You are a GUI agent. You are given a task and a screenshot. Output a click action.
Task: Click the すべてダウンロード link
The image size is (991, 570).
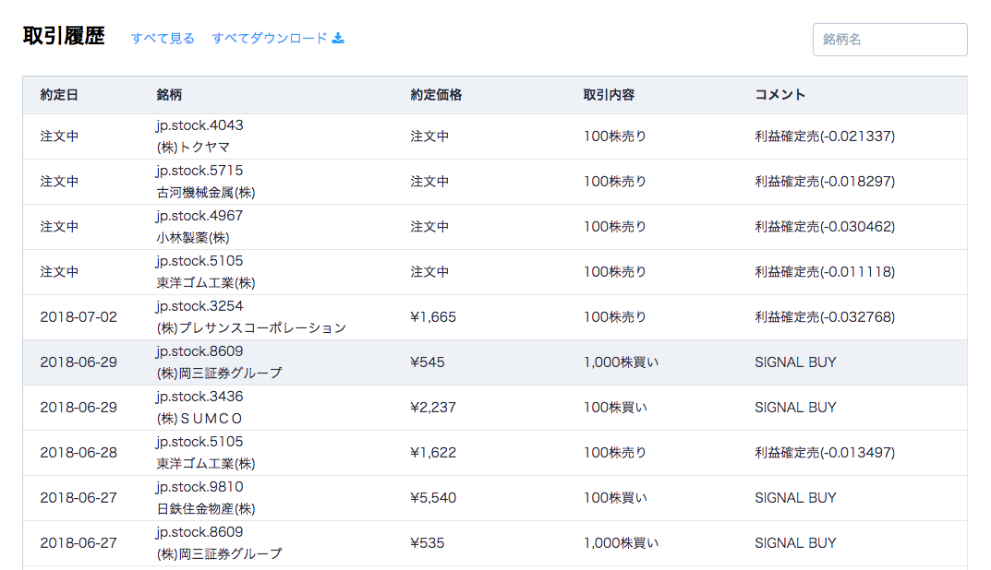(270, 39)
